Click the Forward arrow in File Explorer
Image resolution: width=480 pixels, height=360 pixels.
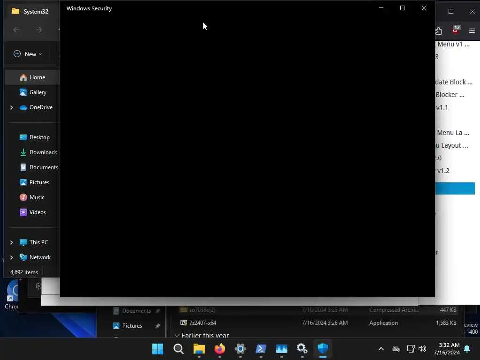click(39, 30)
